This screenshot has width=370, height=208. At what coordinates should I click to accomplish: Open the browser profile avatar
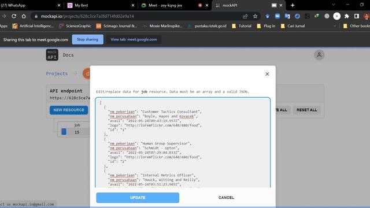pos(366,16)
